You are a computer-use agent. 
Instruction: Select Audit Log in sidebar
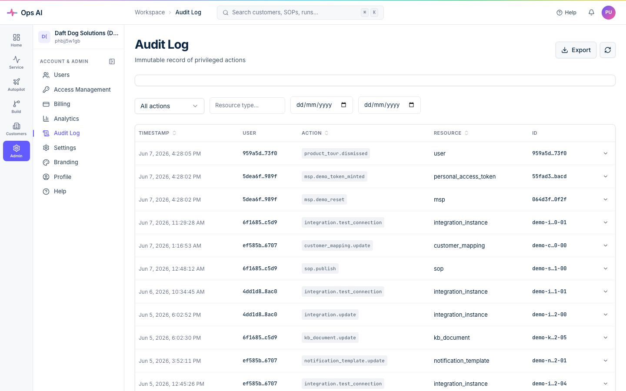tap(78, 133)
